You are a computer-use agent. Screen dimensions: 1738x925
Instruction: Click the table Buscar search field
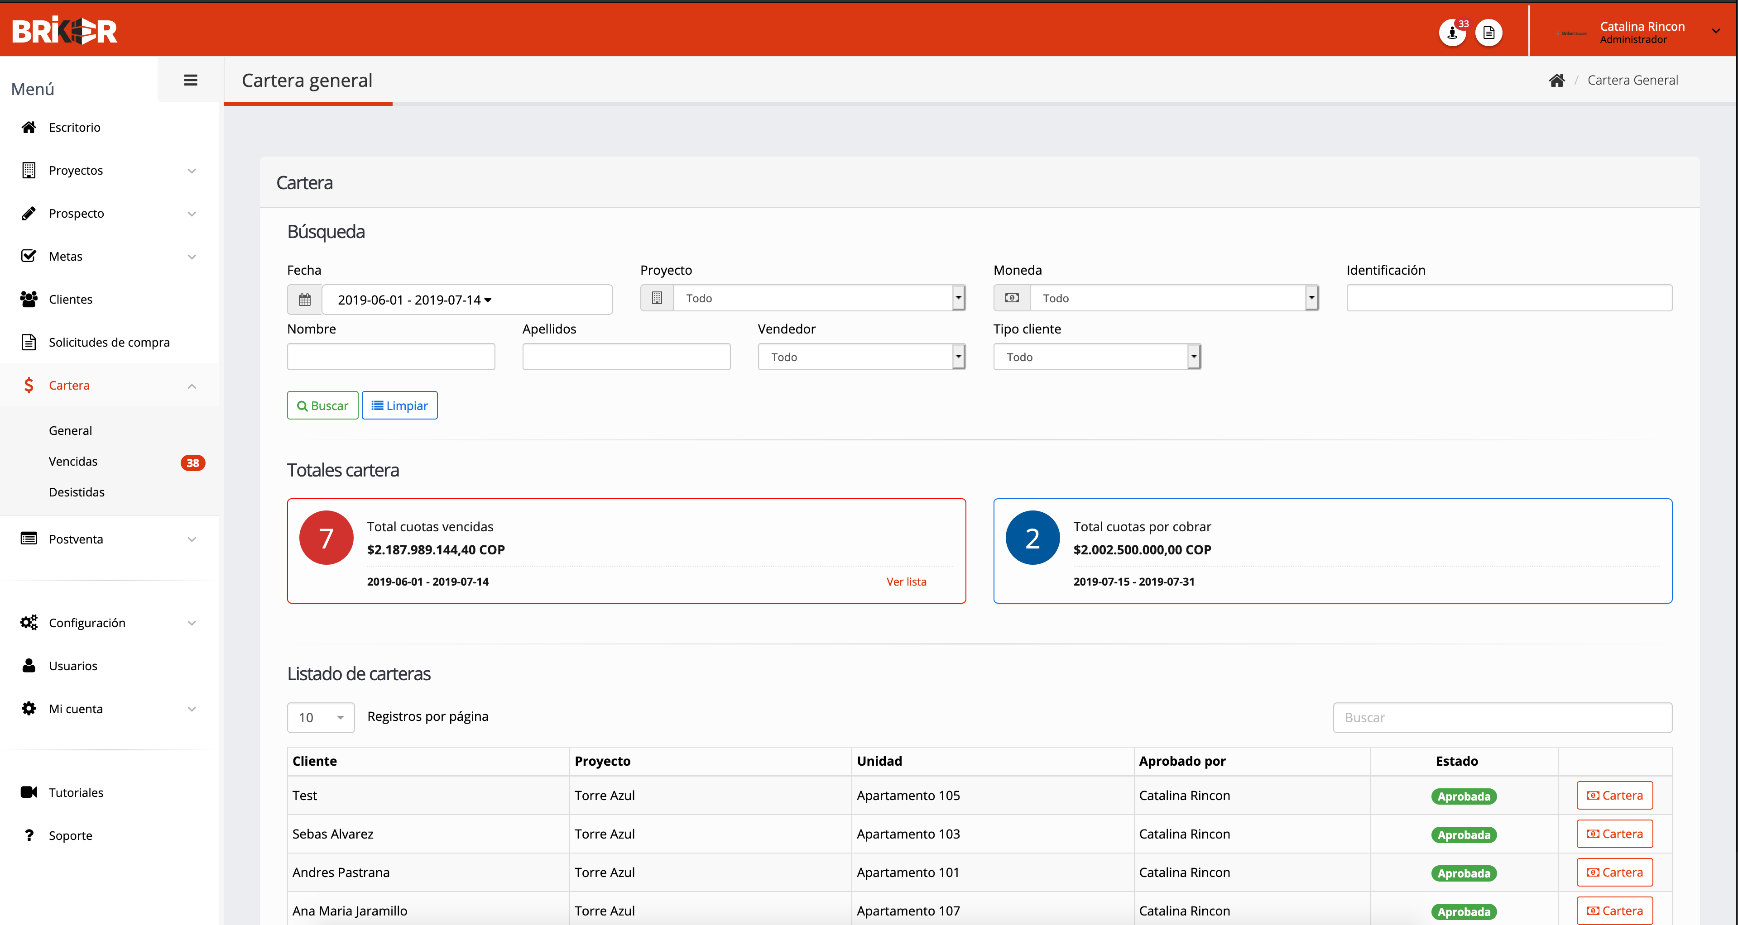point(1503,717)
